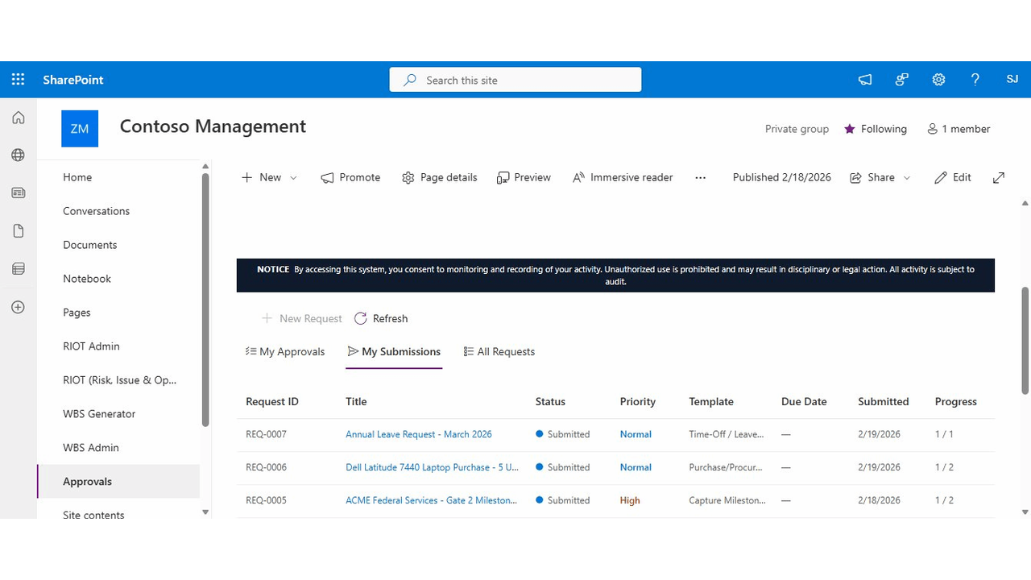
Task: Click the navigation scrollbar down arrow
Action: click(x=205, y=512)
